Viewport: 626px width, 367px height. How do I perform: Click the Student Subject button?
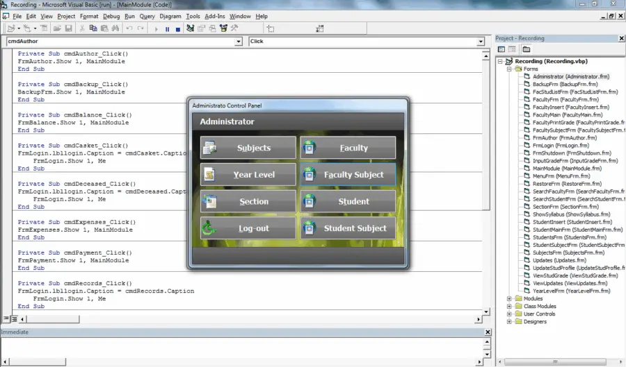click(x=348, y=228)
